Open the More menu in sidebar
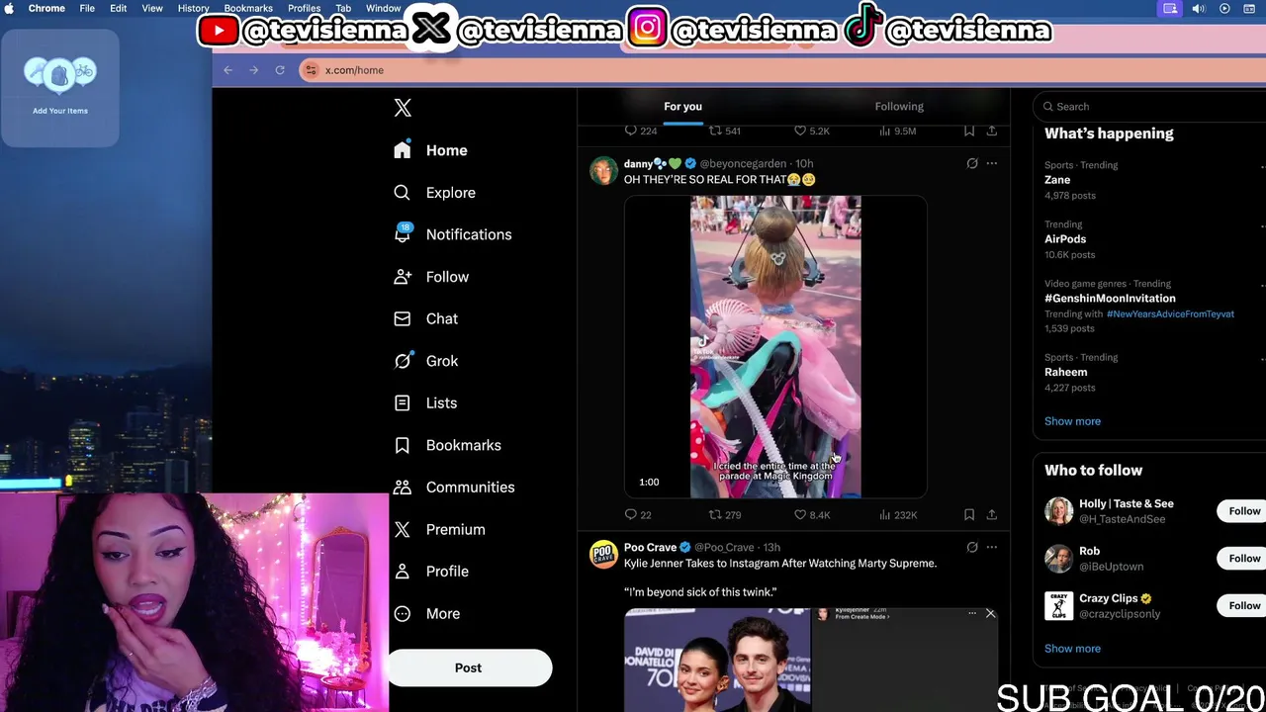Viewport: 1266px width, 712px height. tap(426, 613)
